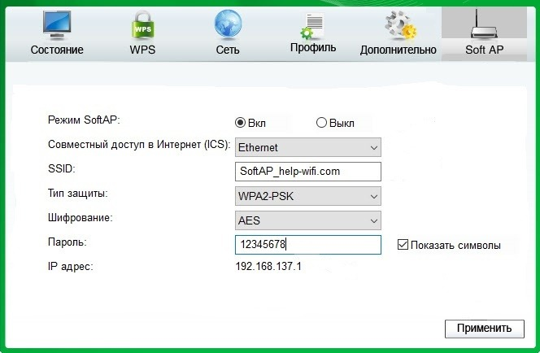540x353 pixels.
Task: Click the Шифрование label
Action: click(81, 218)
